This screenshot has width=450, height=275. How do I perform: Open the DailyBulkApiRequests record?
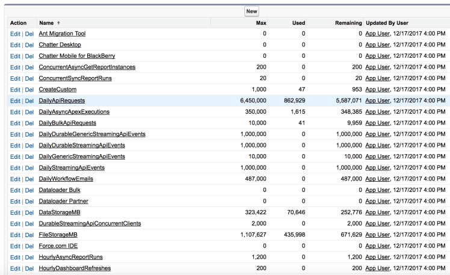click(x=67, y=123)
